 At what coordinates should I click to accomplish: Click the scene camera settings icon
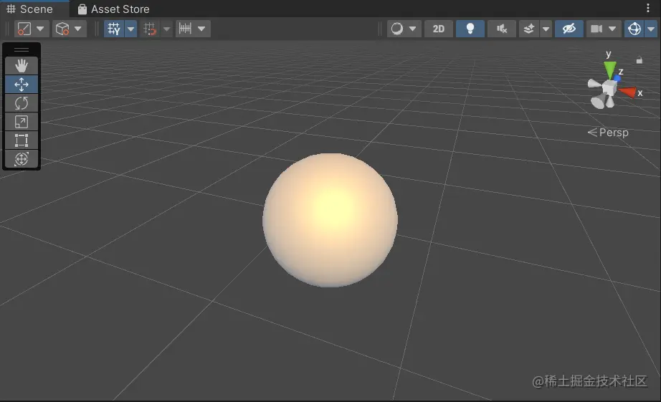(x=596, y=29)
